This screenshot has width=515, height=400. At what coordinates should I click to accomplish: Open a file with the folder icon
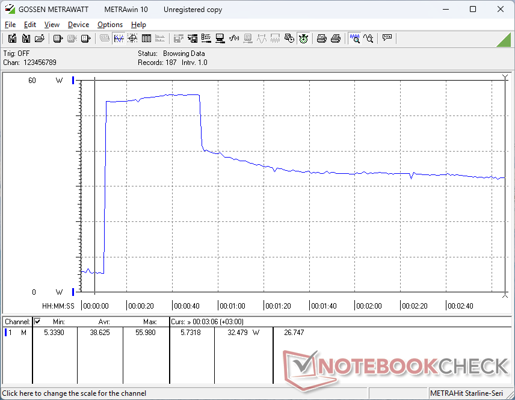coord(40,38)
